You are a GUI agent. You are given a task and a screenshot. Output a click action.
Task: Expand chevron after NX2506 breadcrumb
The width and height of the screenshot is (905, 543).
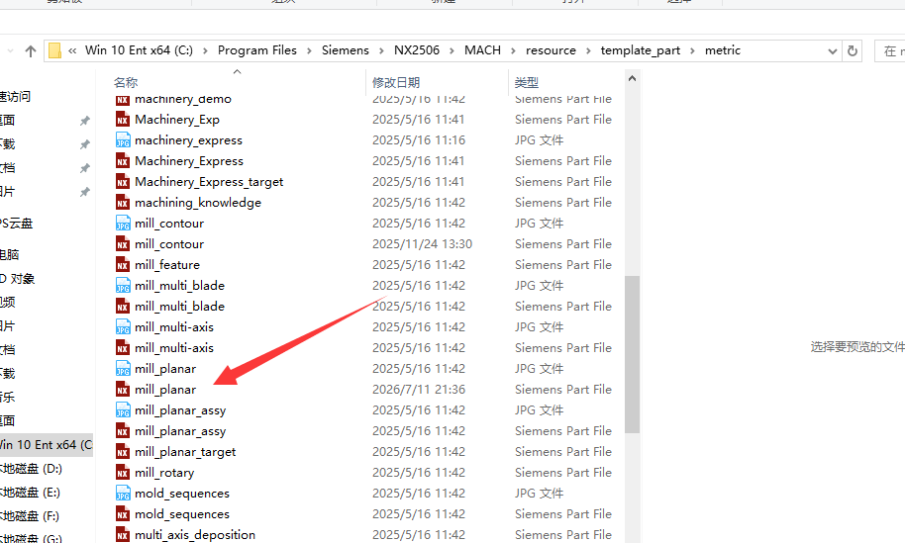452,50
